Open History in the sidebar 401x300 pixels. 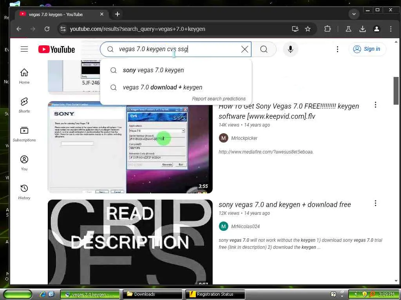pyautogui.click(x=24, y=192)
